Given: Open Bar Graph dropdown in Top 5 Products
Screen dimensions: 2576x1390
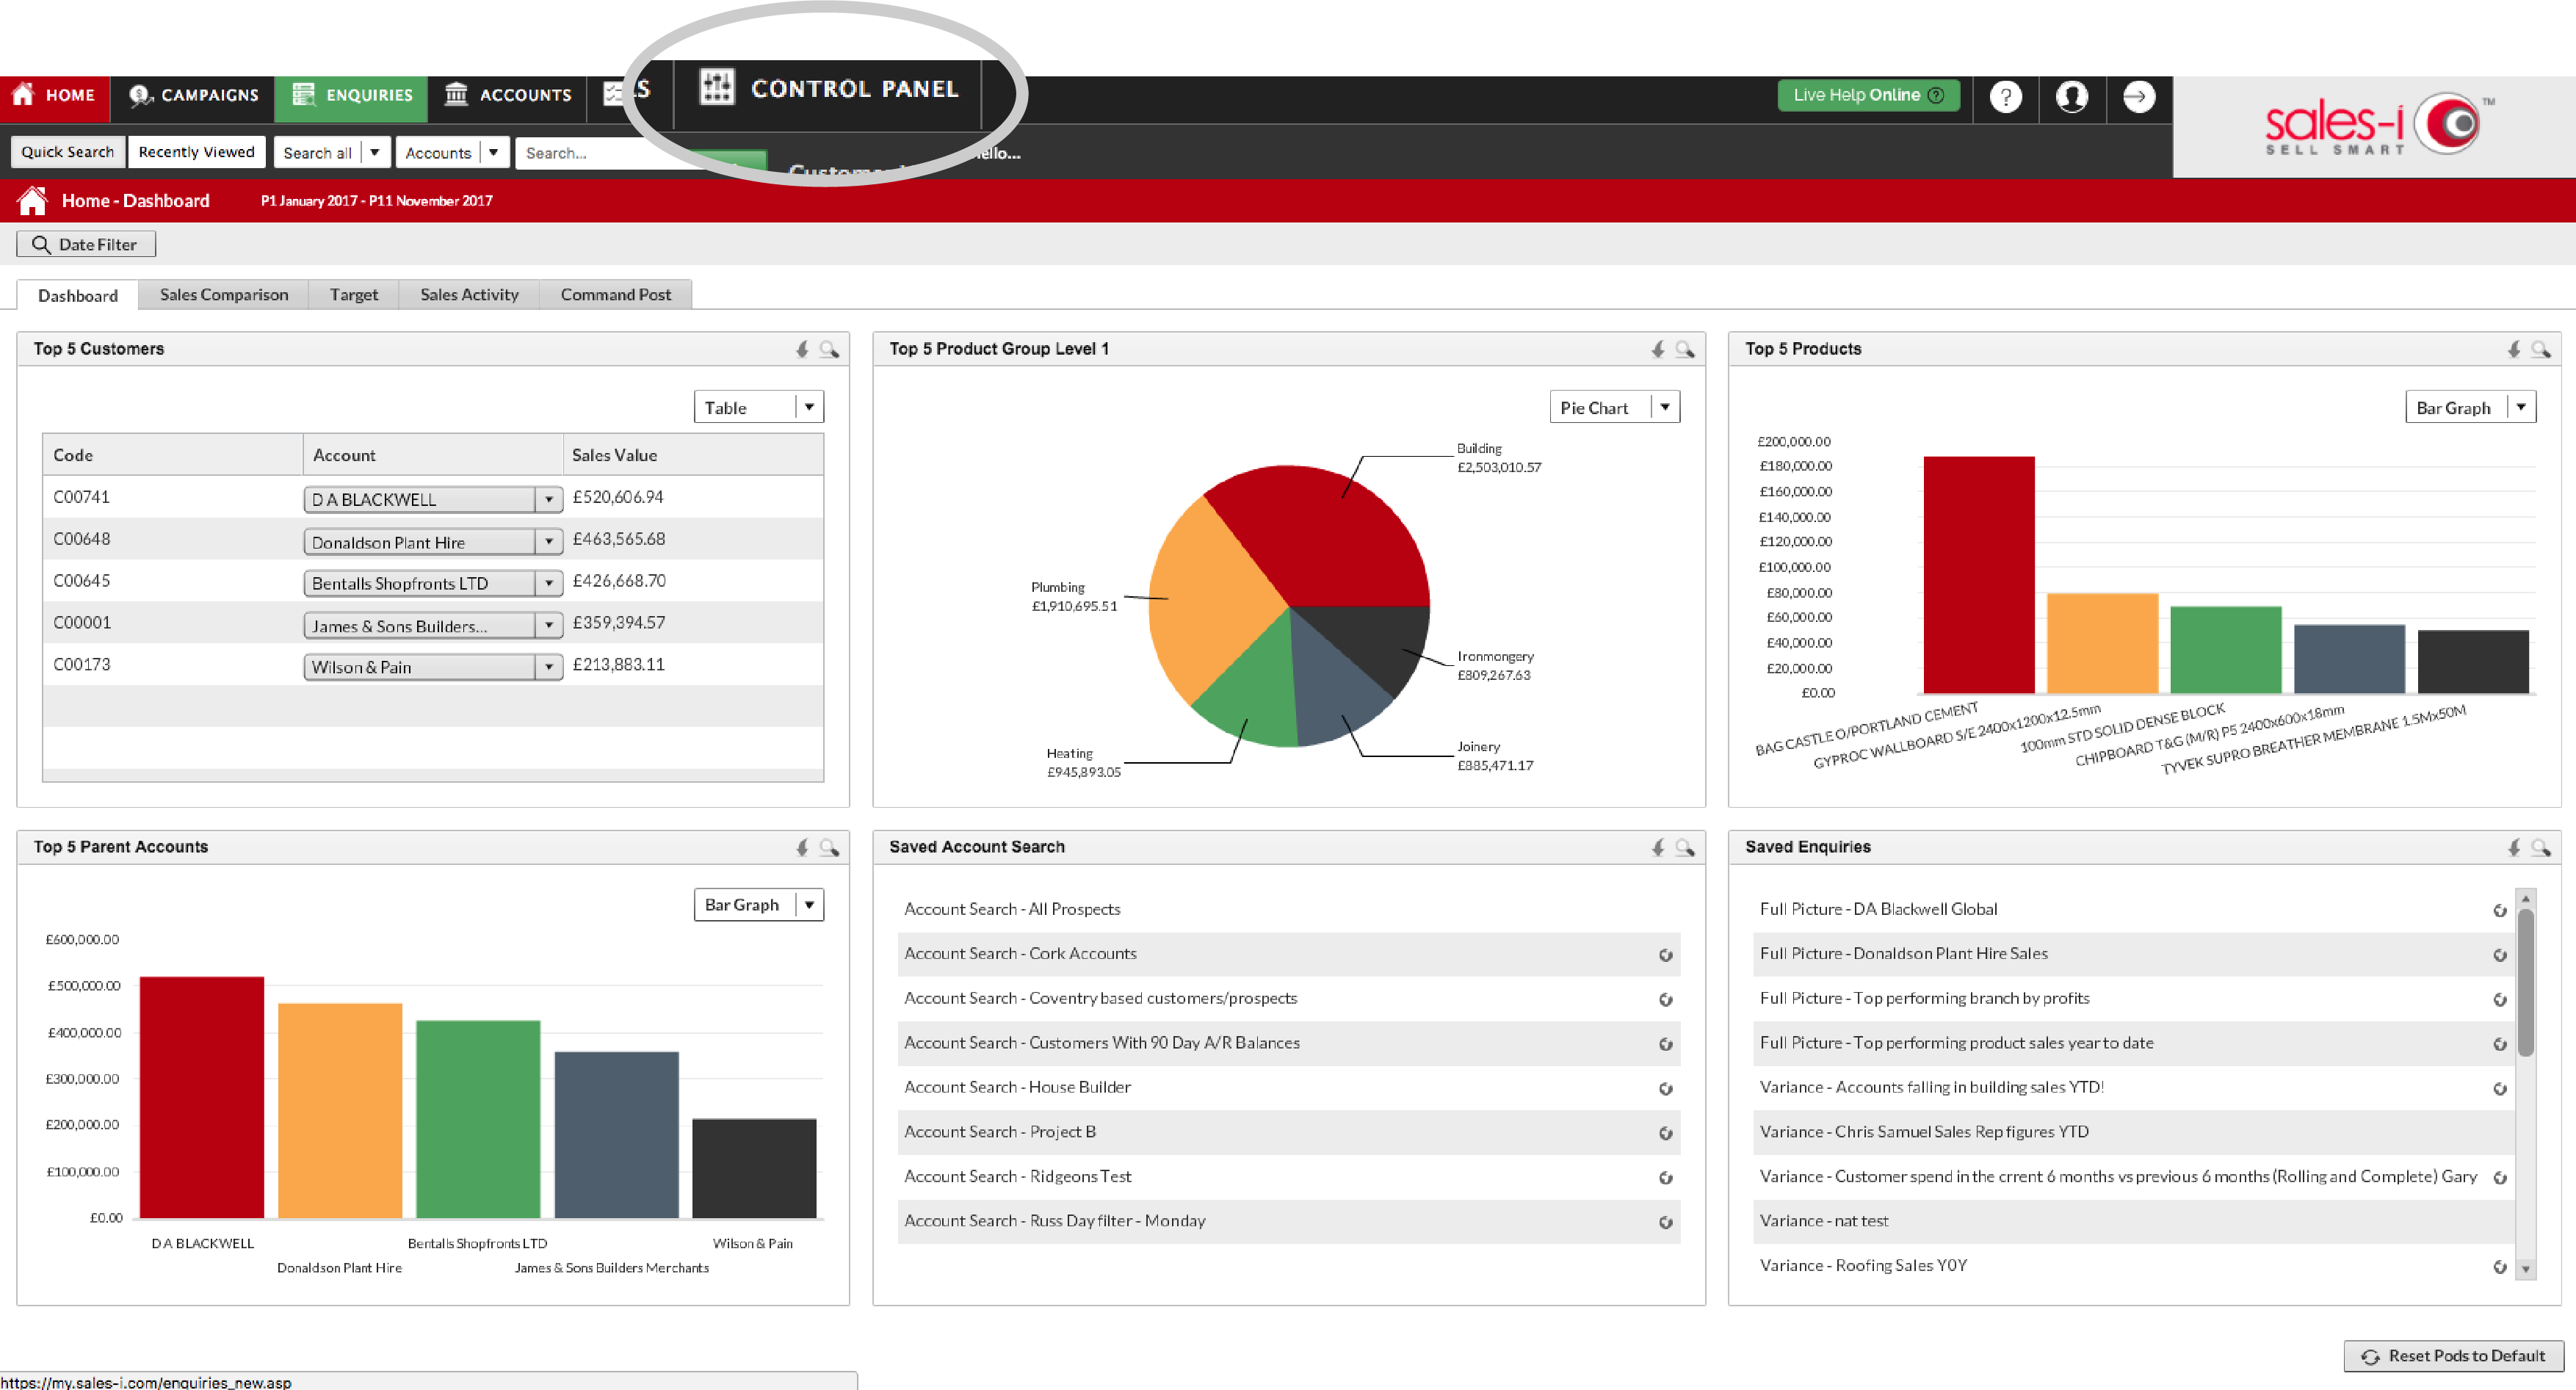Looking at the screenshot, I should 2471,407.
